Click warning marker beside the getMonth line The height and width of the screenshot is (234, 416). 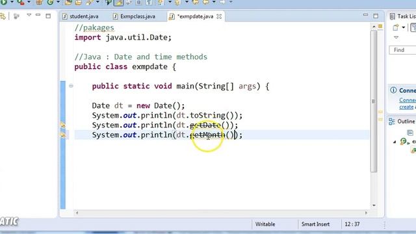(63, 135)
